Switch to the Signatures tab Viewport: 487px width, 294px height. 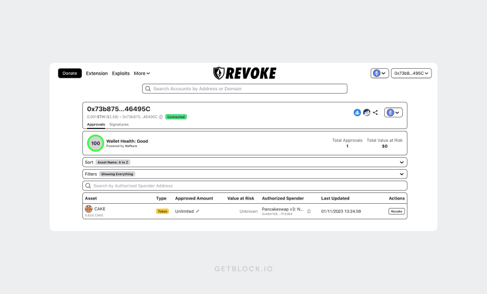pos(119,124)
